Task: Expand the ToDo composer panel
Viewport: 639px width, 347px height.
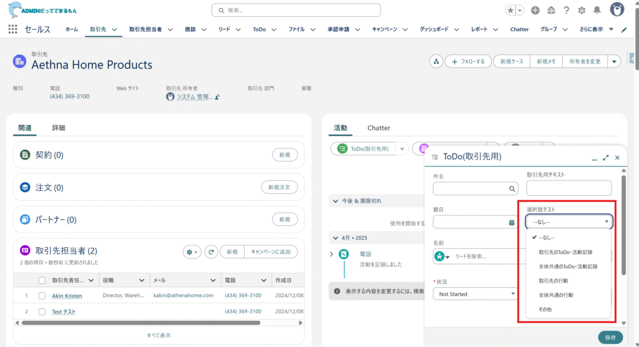Action: pyautogui.click(x=605, y=157)
